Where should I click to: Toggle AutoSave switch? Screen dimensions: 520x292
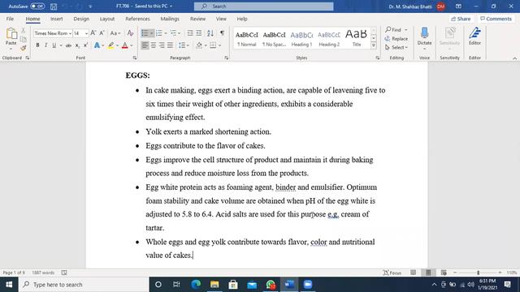37,6
